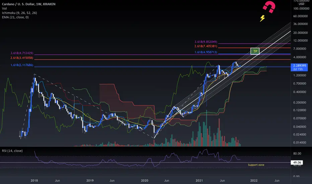Click the 2022 label on the time axis
The width and height of the screenshot is (312, 184).
254,181
